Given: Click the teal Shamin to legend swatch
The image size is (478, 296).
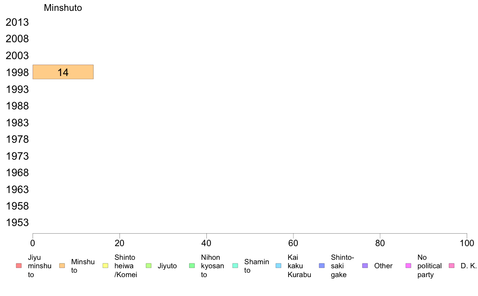Looking at the screenshot, I should coord(235,266).
